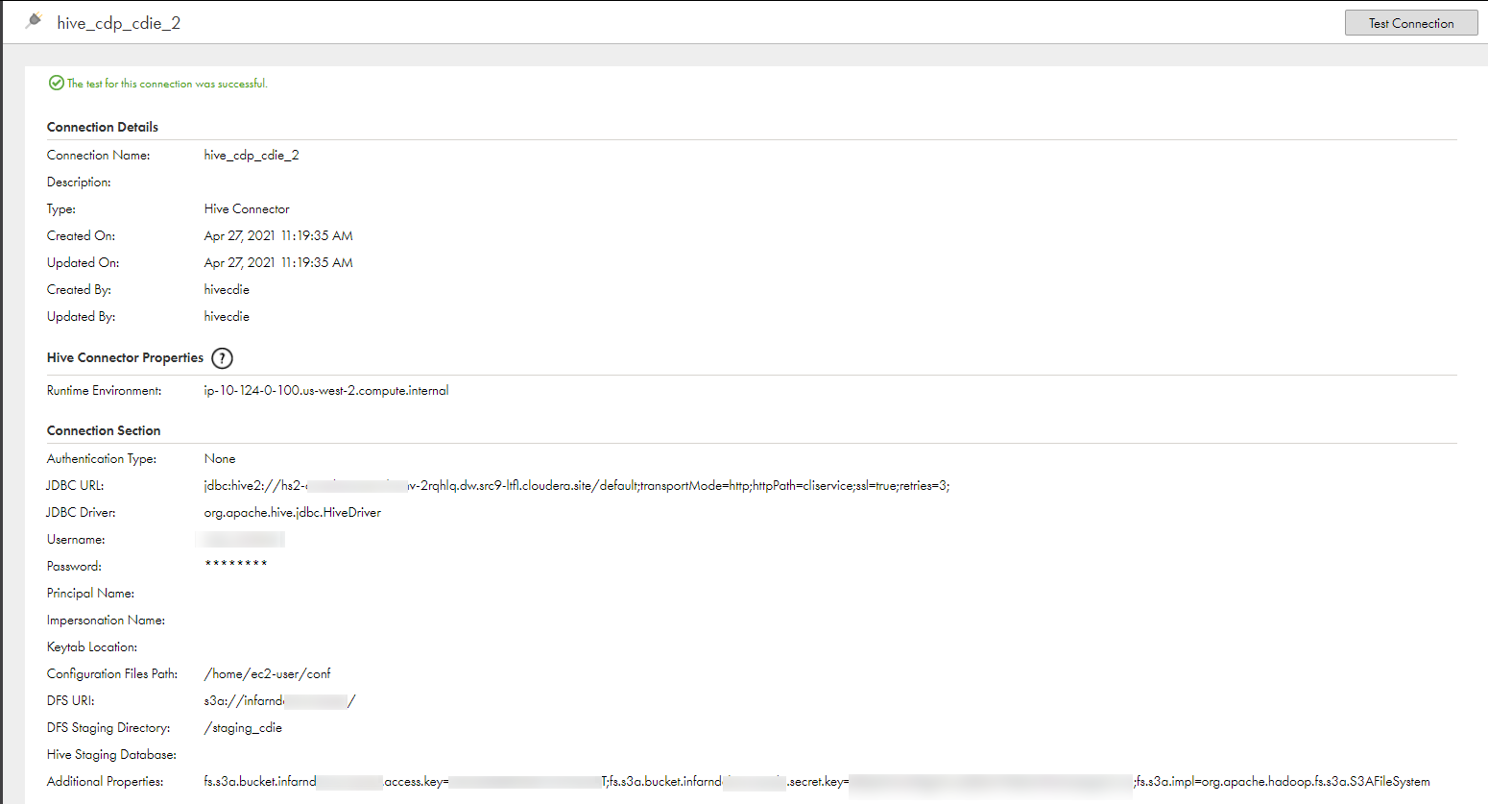Click the Hive Connector type value
1488x804 pixels.
247,208
